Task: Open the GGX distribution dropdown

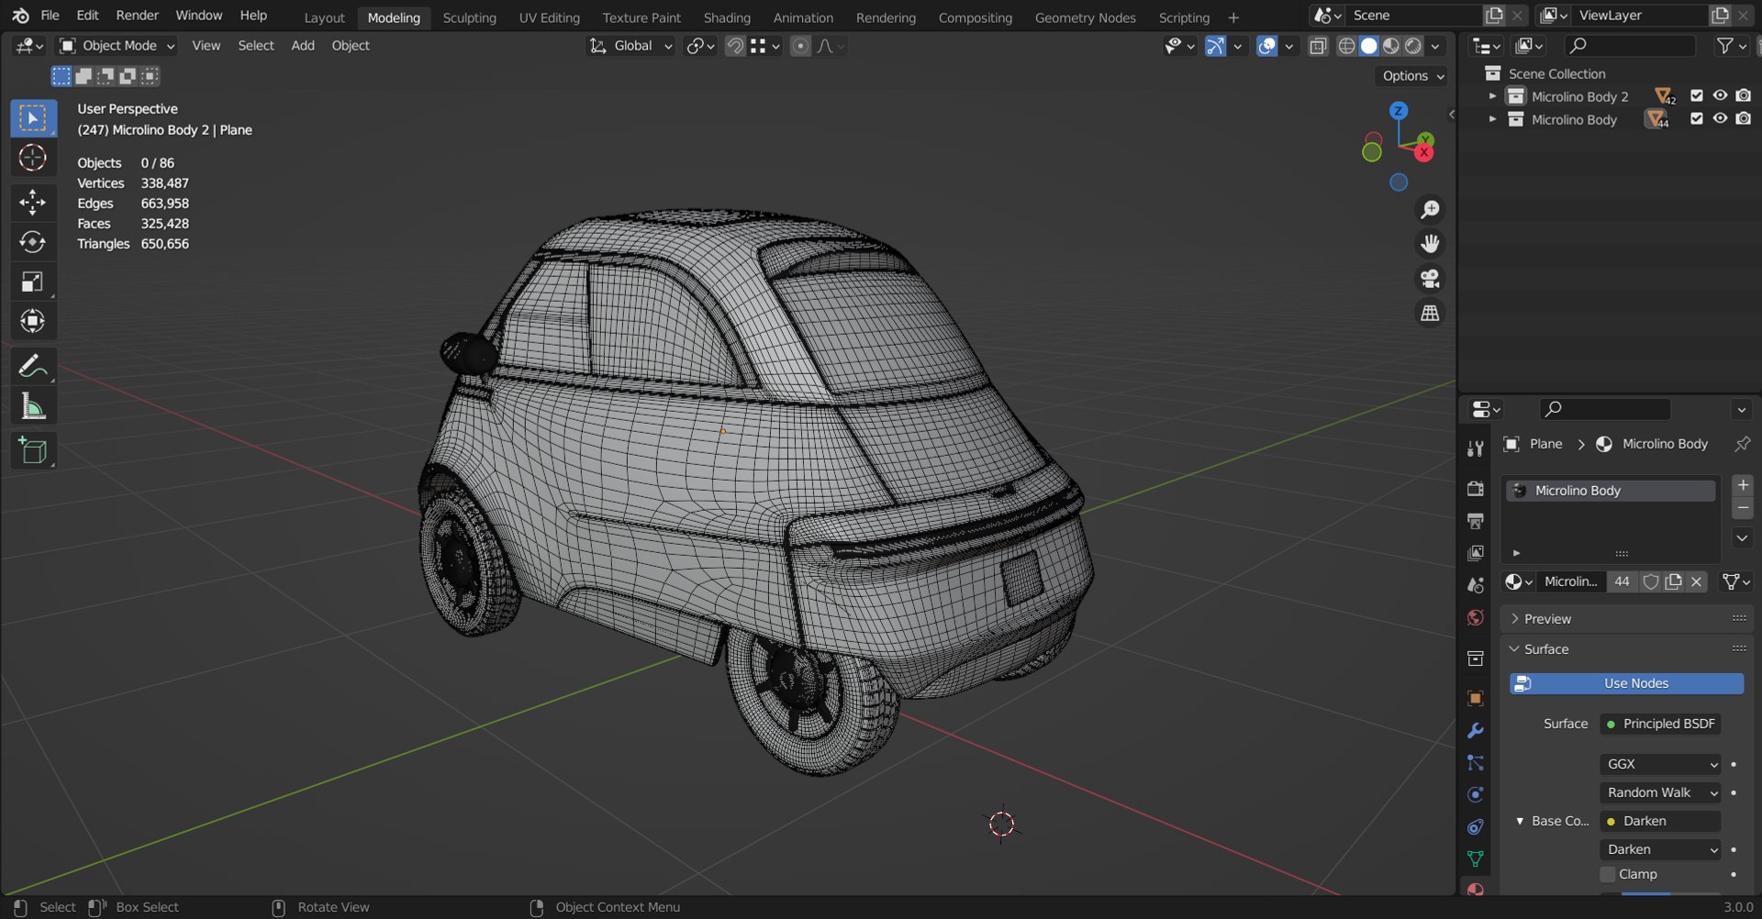Action: (1661, 764)
